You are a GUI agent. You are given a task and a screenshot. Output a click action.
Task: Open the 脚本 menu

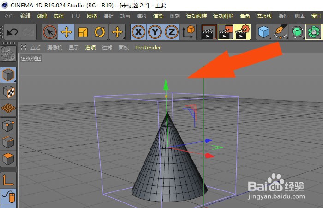point(300,16)
